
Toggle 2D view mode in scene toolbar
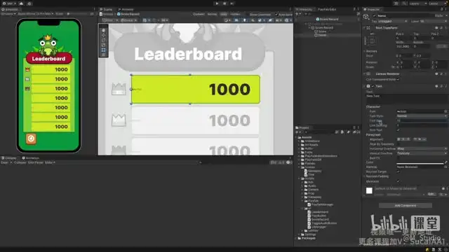[236, 20]
